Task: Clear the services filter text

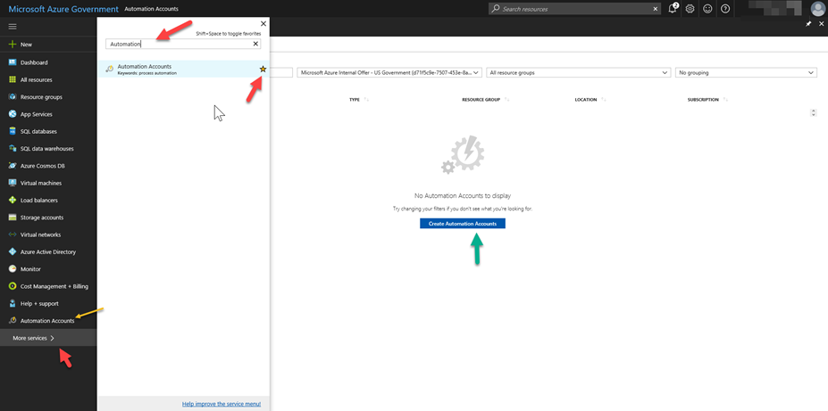Action: coord(255,45)
